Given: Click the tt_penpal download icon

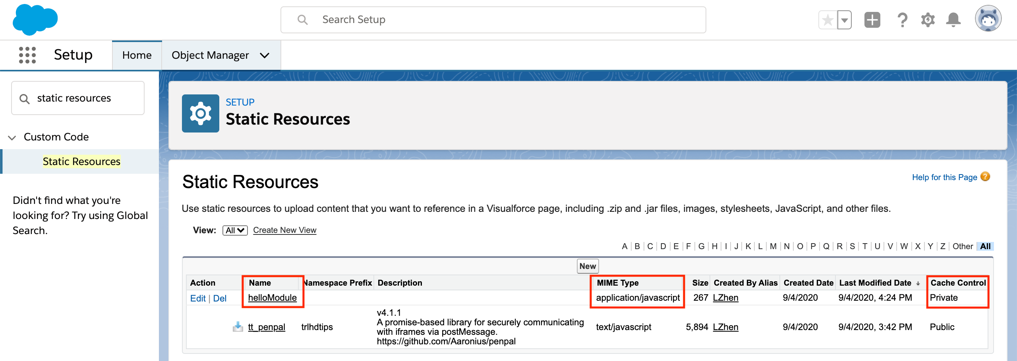Looking at the screenshot, I should (238, 326).
